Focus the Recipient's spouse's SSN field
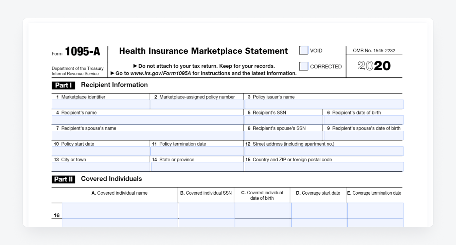This screenshot has width=456, height=245. click(284, 136)
